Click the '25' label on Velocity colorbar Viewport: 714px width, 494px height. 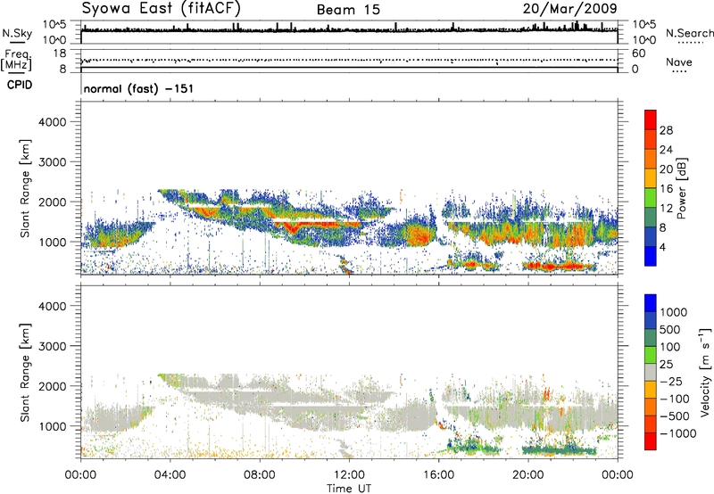(666, 365)
